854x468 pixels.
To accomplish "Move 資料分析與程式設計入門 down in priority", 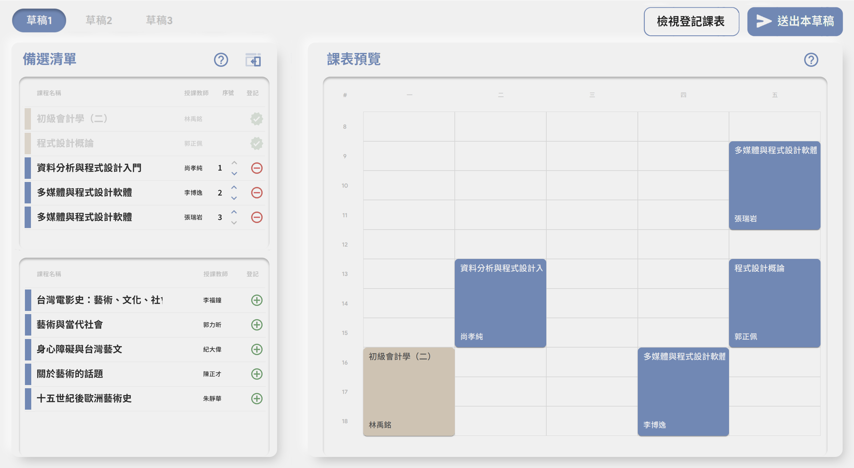I will pyautogui.click(x=234, y=173).
